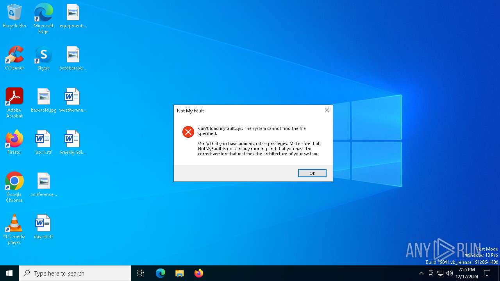Select the octoberspa... file icon
500x281 pixels.
[x=73, y=59]
